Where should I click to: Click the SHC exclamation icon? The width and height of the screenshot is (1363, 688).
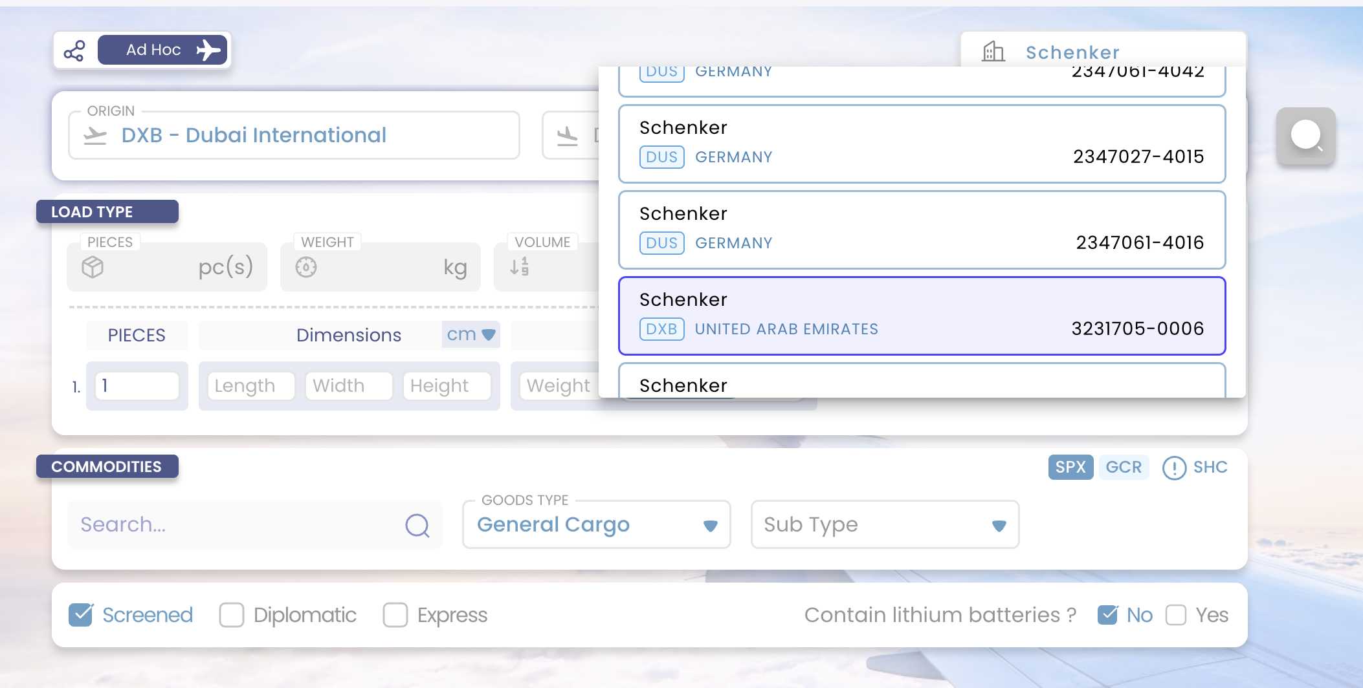pos(1174,468)
